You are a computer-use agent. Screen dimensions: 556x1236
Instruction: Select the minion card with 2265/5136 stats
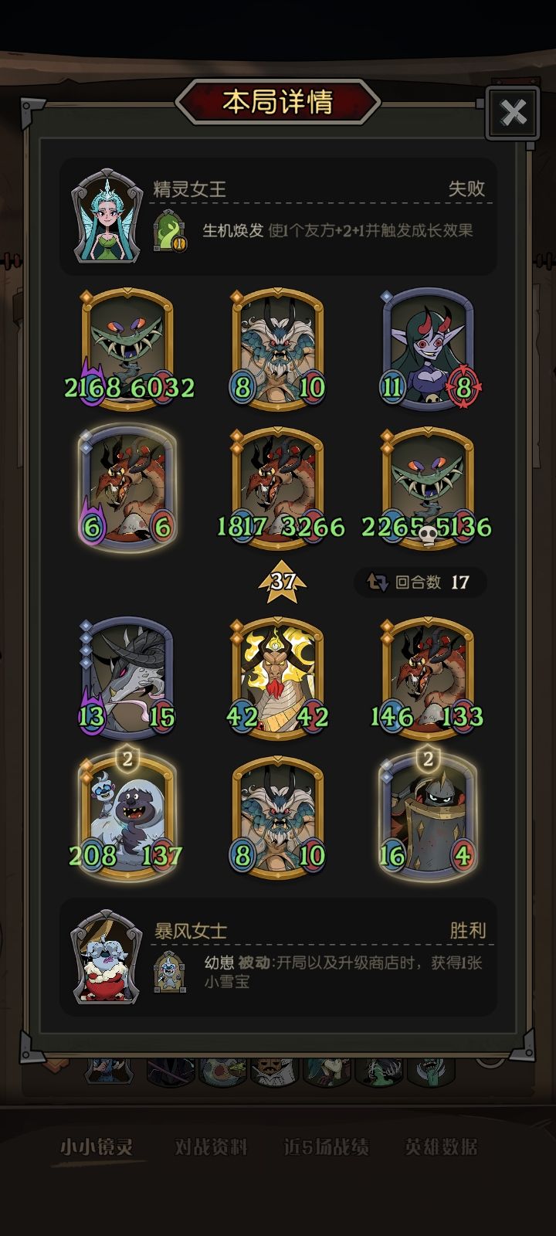coord(429,488)
